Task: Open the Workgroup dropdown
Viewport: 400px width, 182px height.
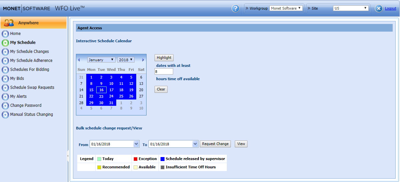Action: pyautogui.click(x=286, y=8)
